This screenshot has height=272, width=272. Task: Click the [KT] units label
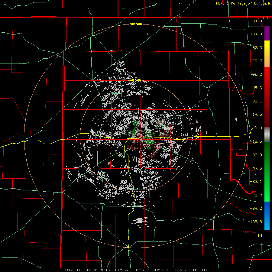pyautogui.click(x=258, y=21)
